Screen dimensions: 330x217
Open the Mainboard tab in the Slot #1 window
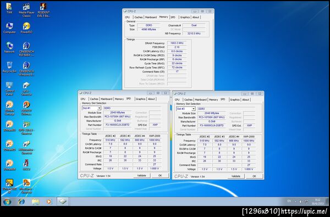[107, 99]
